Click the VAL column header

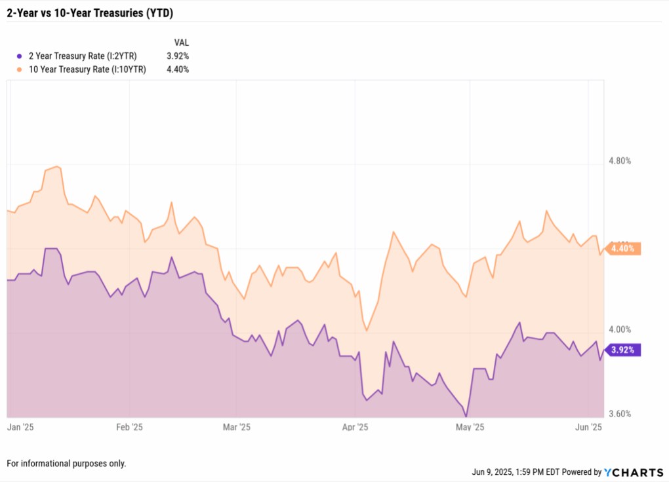[181, 43]
